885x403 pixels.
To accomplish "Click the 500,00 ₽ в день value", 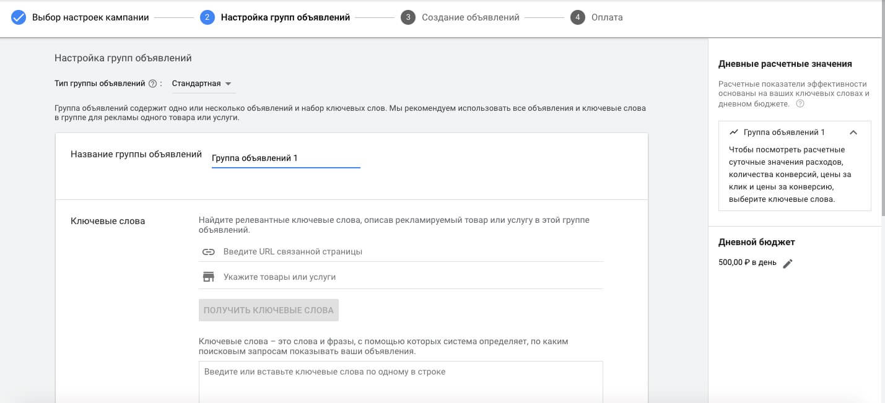I will (748, 262).
